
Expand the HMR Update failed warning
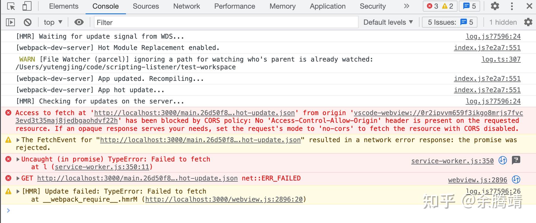pyautogui.click(x=18, y=191)
